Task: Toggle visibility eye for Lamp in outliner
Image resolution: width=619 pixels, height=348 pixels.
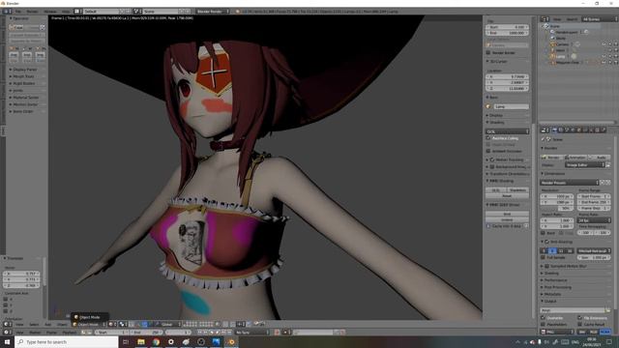Action: (x=604, y=56)
